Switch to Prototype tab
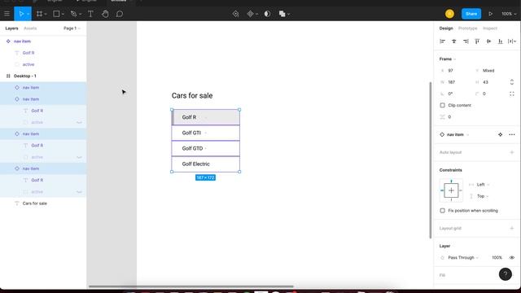 pyautogui.click(x=467, y=28)
